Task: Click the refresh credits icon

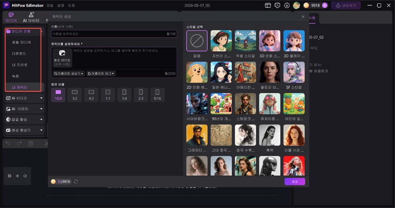Action: (76, 181)
